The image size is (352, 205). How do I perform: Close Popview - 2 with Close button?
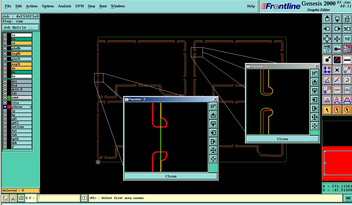[171, 176]
